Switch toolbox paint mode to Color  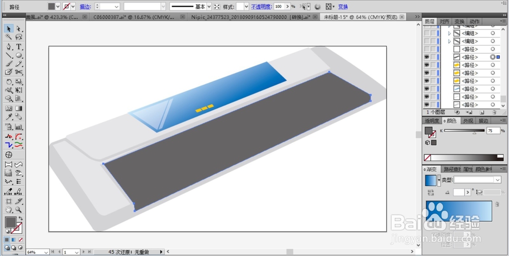pos(7,240)
